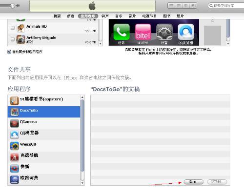This screenshot has height=193, width=244.
Task: Select the QQ浏览器 icon in dock preview
Action: [x=186, y=32]
